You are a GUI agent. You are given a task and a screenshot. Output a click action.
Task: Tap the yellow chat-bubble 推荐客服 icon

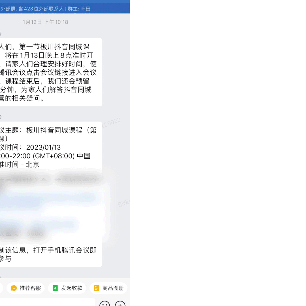pos(14,288)
